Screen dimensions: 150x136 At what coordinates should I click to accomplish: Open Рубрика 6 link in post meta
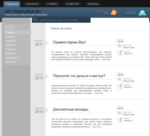(128, 53)
